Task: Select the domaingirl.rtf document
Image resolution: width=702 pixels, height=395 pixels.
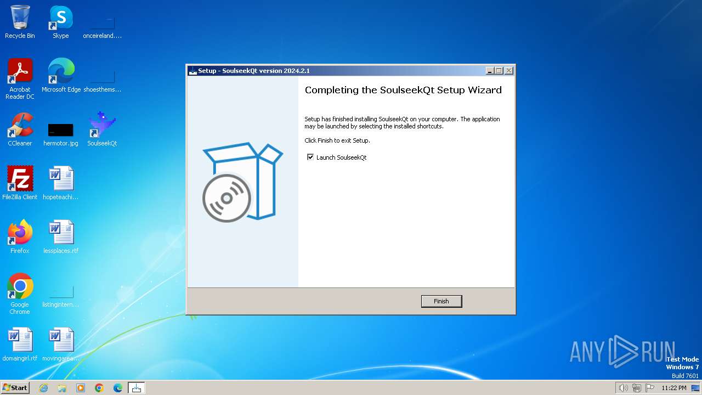Action: click(20, 345)
